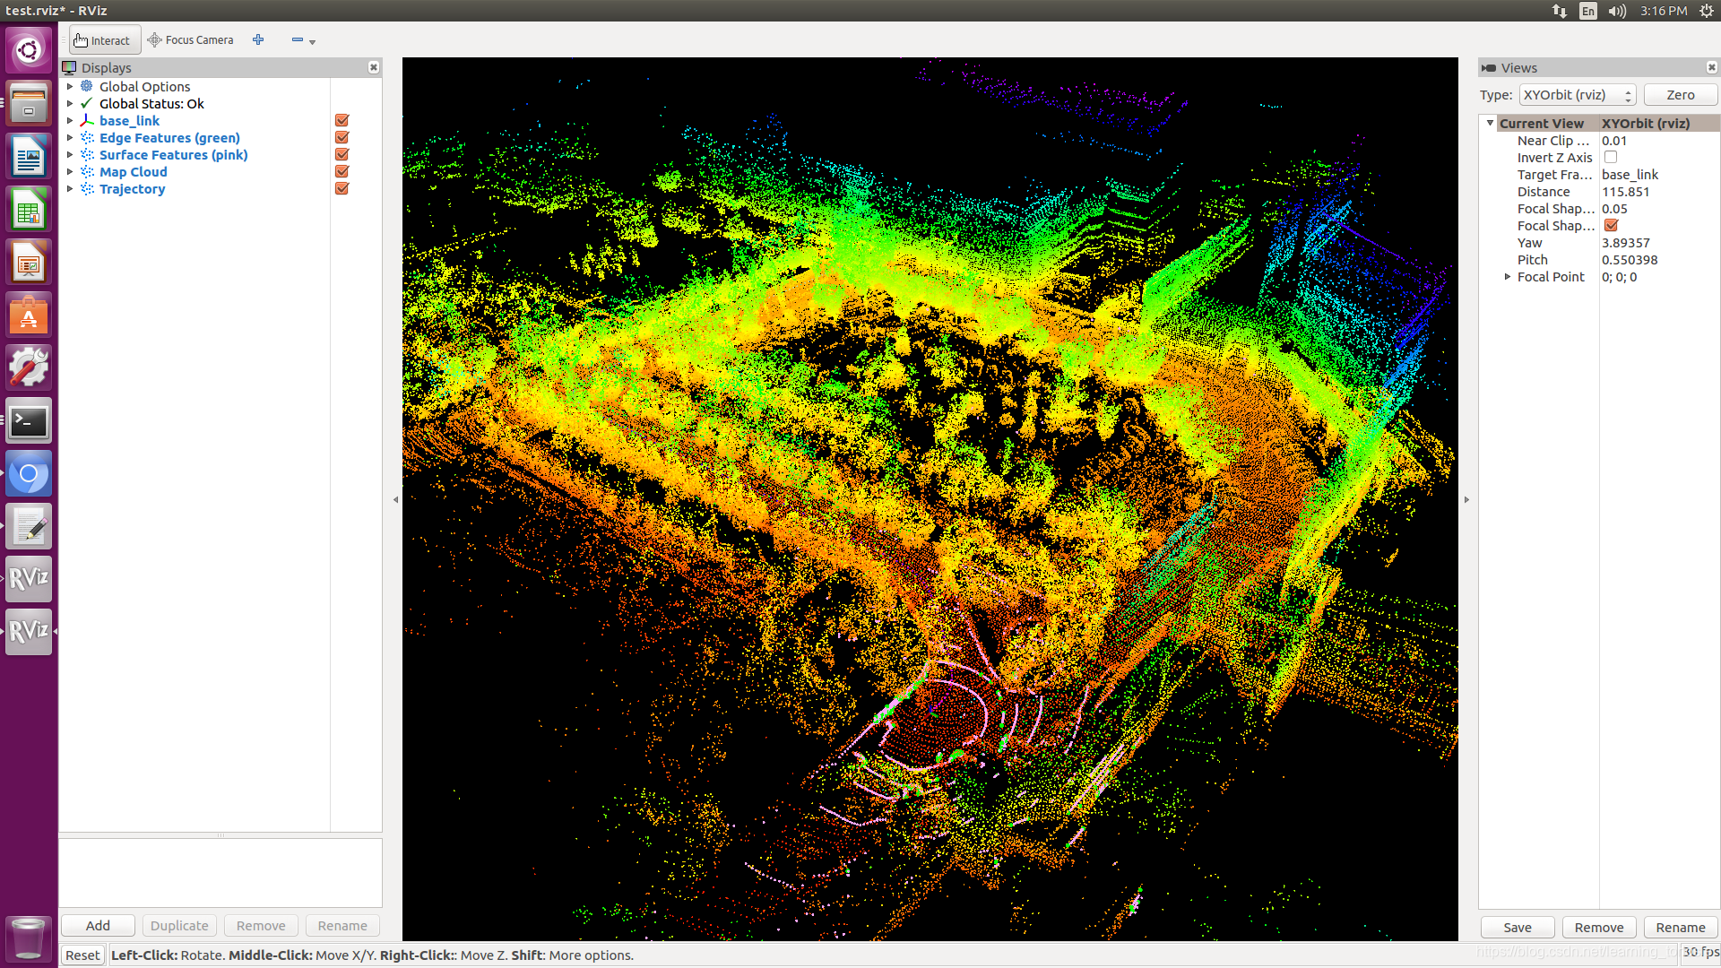Click the Reset button
Screen dimensions: 1721x968
pyautogui.click(x=82, y=955)
